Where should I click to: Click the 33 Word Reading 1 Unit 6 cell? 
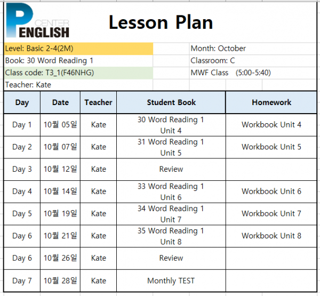click(x=171, y=191)
